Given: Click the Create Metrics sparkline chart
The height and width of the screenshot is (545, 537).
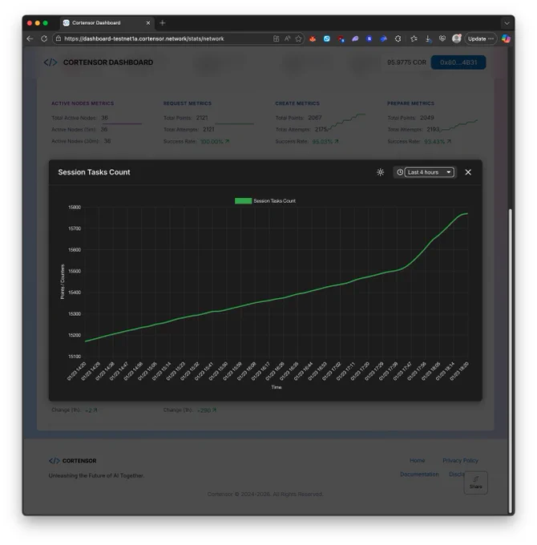Looking at the screenshot, I should (346, 122).
